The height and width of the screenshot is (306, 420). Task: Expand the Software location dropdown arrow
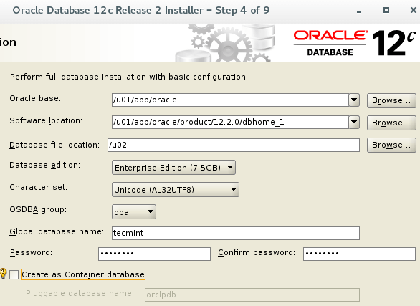tap(354, 122)
